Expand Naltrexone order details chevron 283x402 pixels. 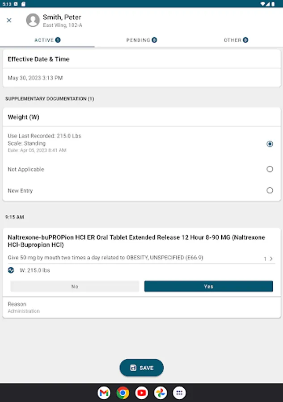[x=270, y=259]
